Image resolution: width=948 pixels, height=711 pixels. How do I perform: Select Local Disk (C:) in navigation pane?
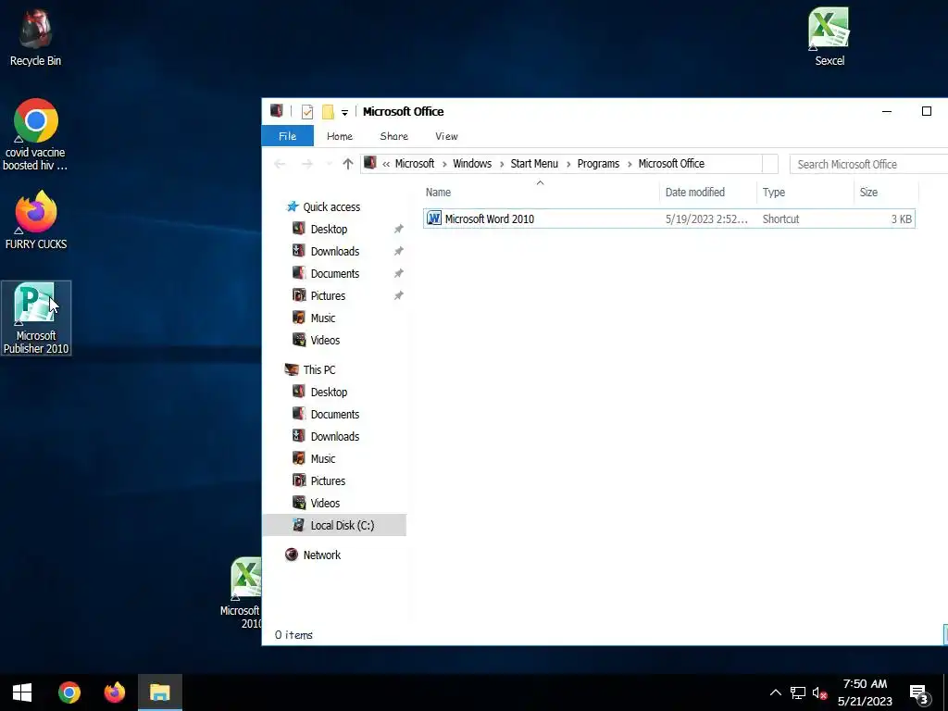(x=334, y=526)
